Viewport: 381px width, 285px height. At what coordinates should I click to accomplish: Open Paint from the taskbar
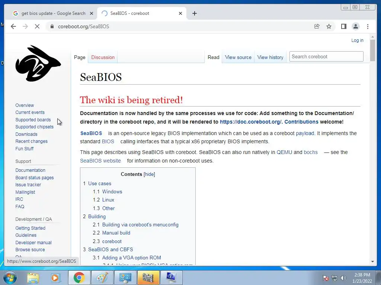tap(102, 278)
